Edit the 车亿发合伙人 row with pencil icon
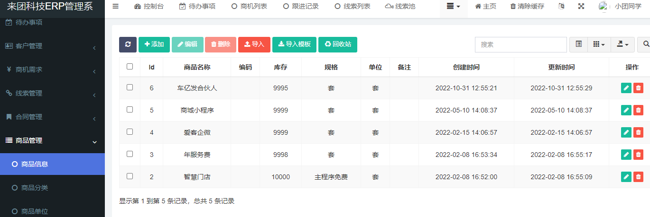Screen dimensions: 650x217 [x=626, y=88]
